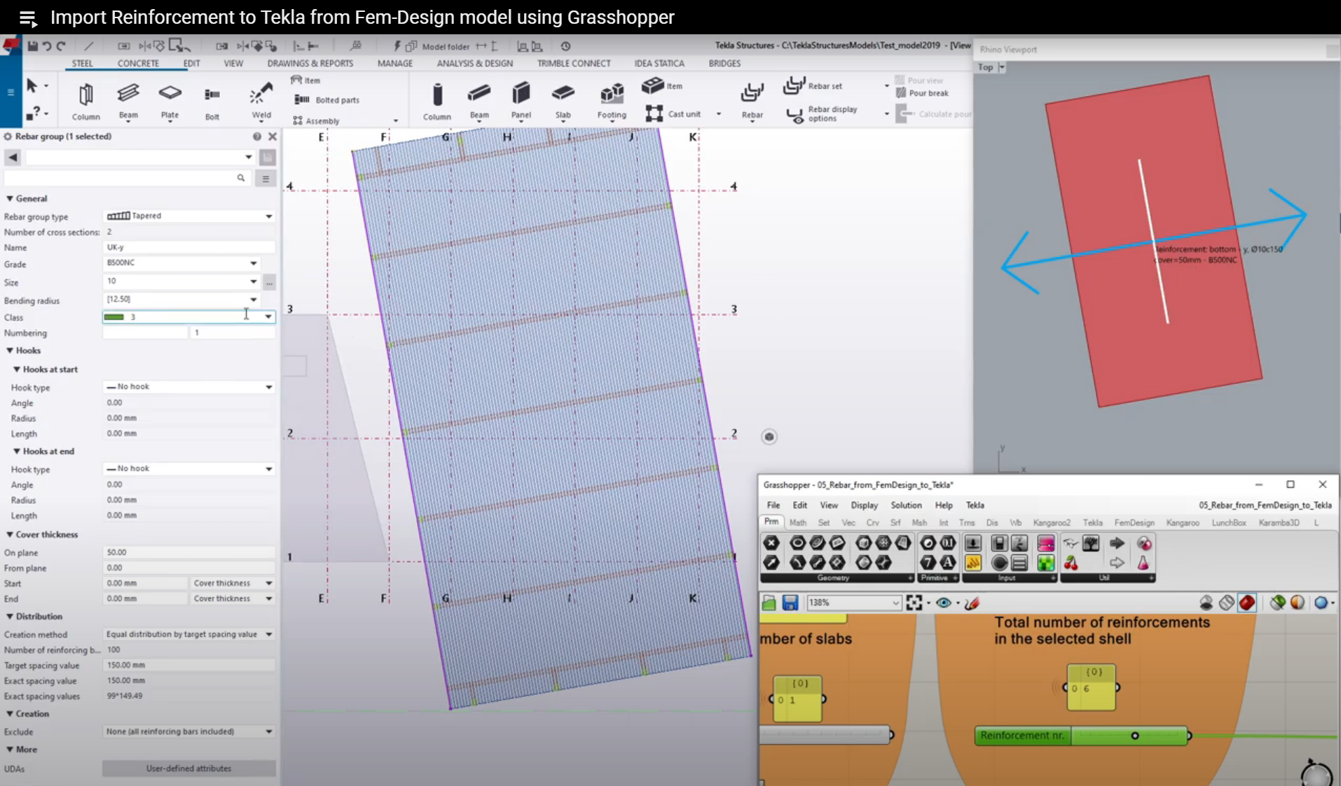The width and height of the screenshot is (1341, 786).
Task: Click the Class color swatch
Action: coord(114,317)
